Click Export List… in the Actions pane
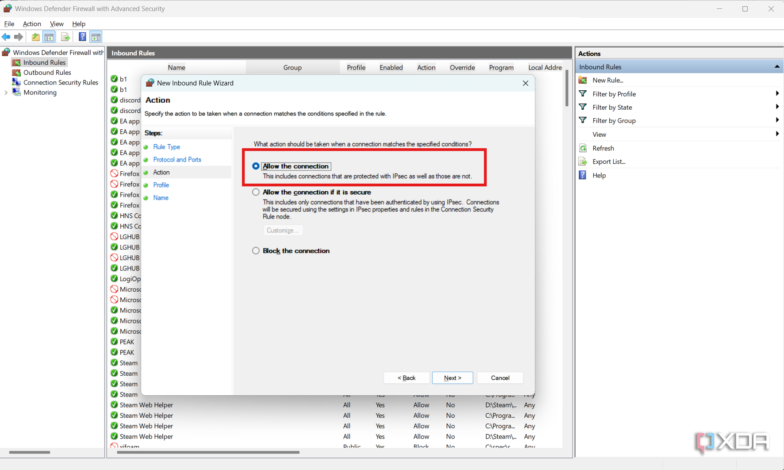 pos(609,162)
